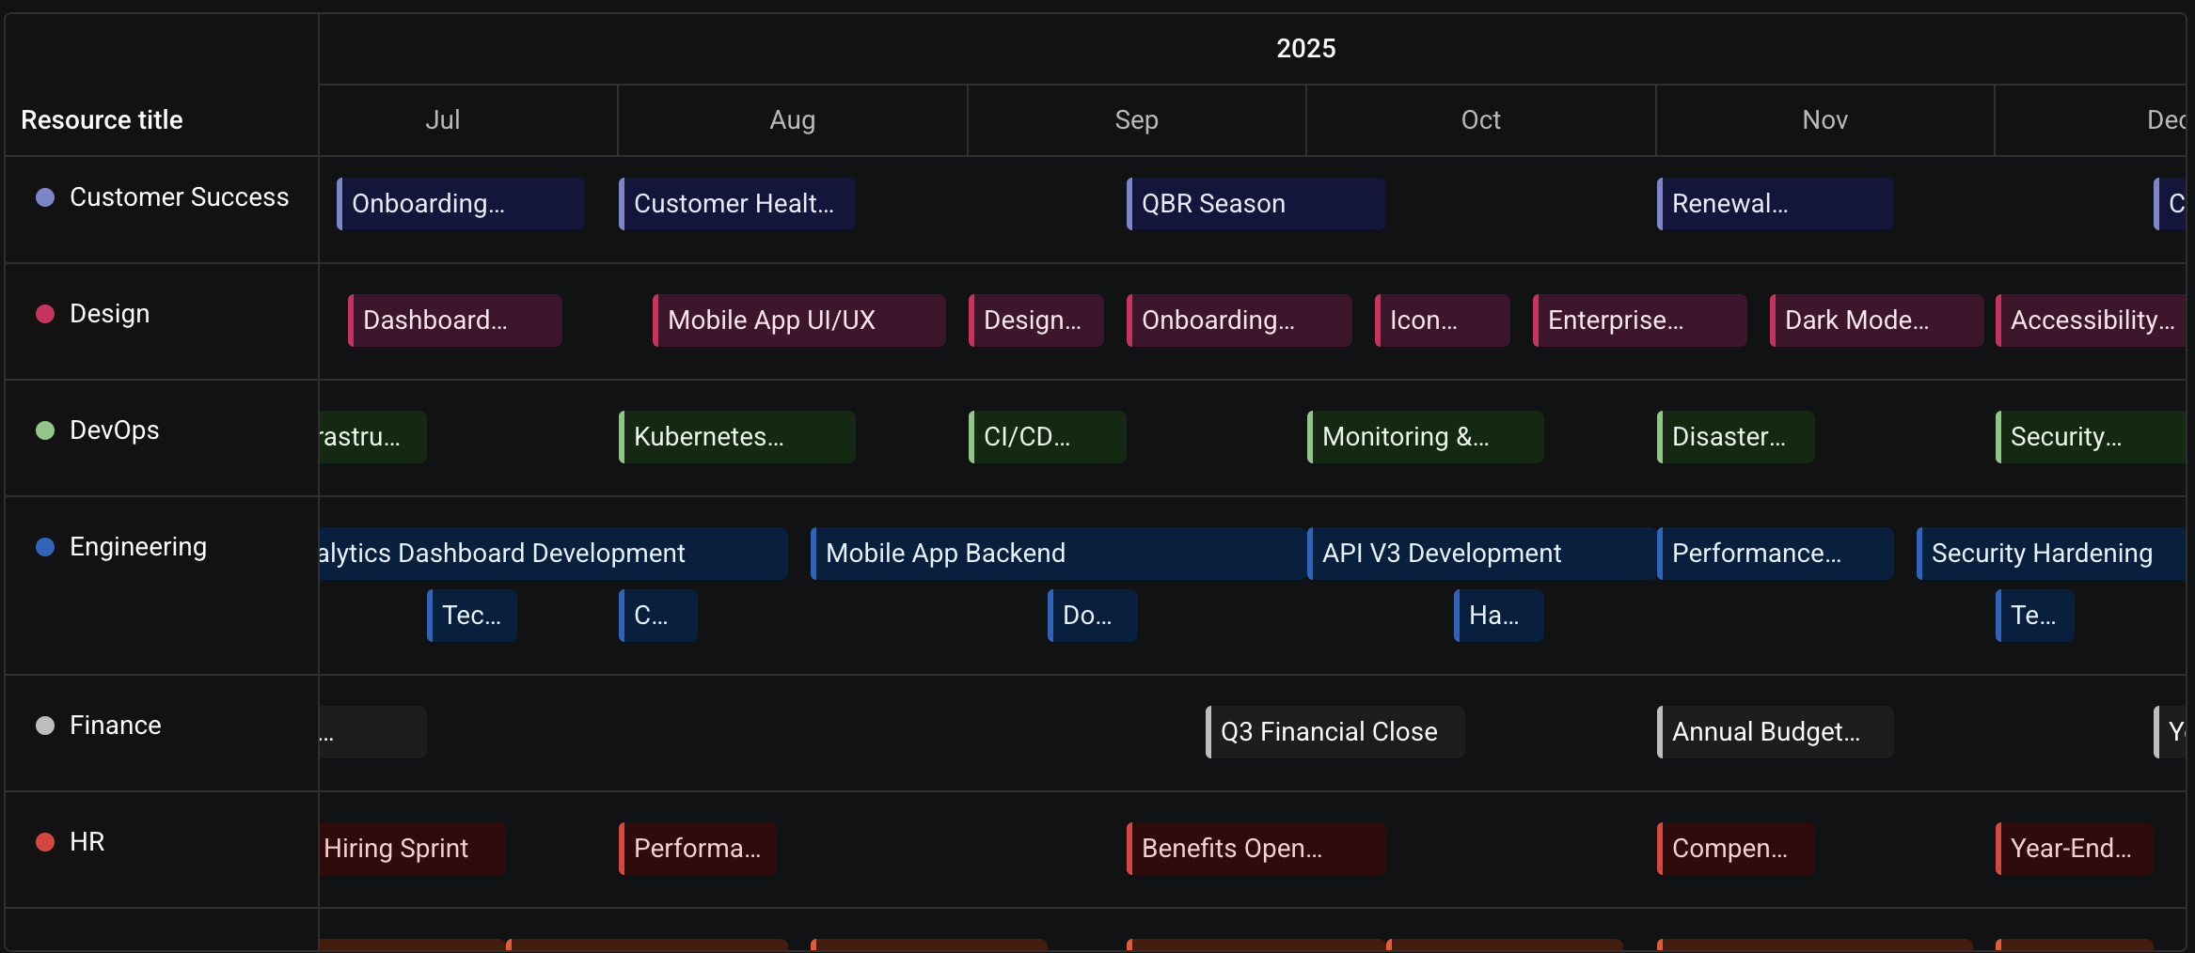
Task: Click the Design pink dot
Action: pyautogui.click(x=44, y=314)
